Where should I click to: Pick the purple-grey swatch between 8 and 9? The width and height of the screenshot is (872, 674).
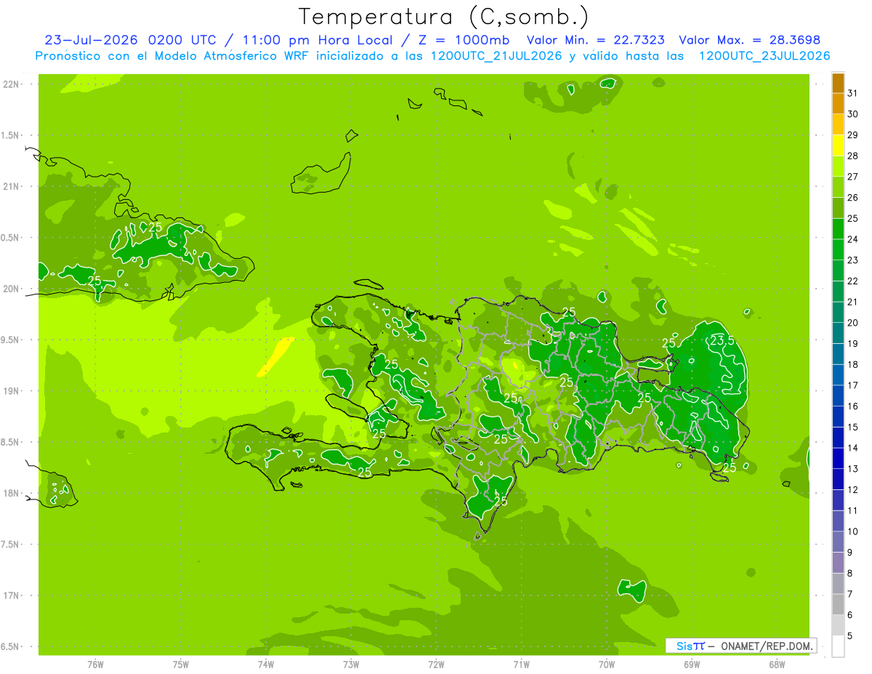pos(838,562)
